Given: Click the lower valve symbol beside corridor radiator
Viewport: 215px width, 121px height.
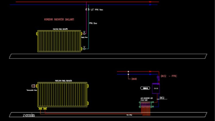Looking at the screenshot, I should (84, 48).
